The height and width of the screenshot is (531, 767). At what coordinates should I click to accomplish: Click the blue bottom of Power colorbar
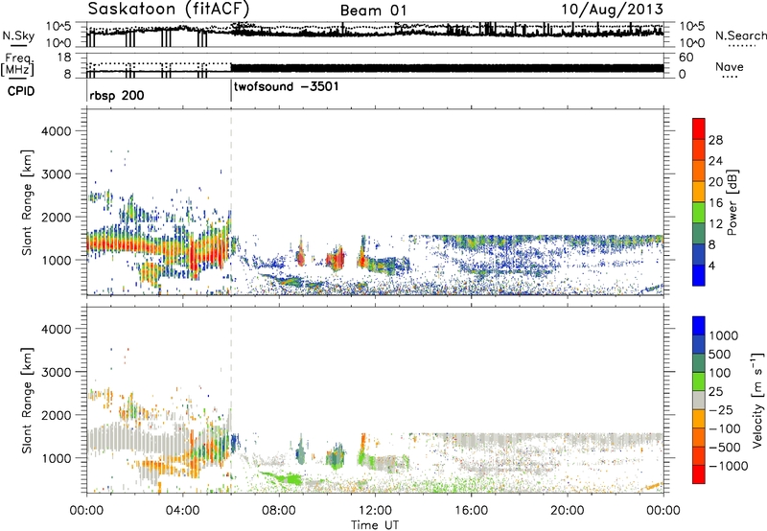point(699,277)
